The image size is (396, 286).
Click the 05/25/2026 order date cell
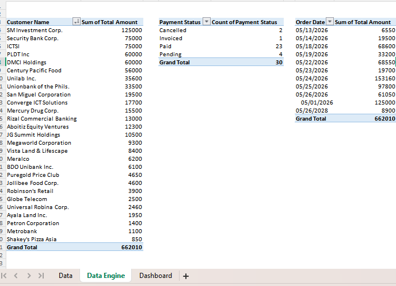(314, 87)
